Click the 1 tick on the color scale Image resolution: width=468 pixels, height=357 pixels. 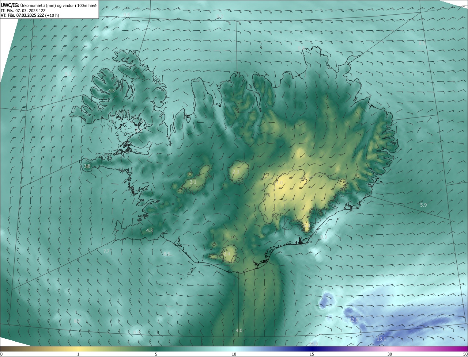tap(78, 354)
